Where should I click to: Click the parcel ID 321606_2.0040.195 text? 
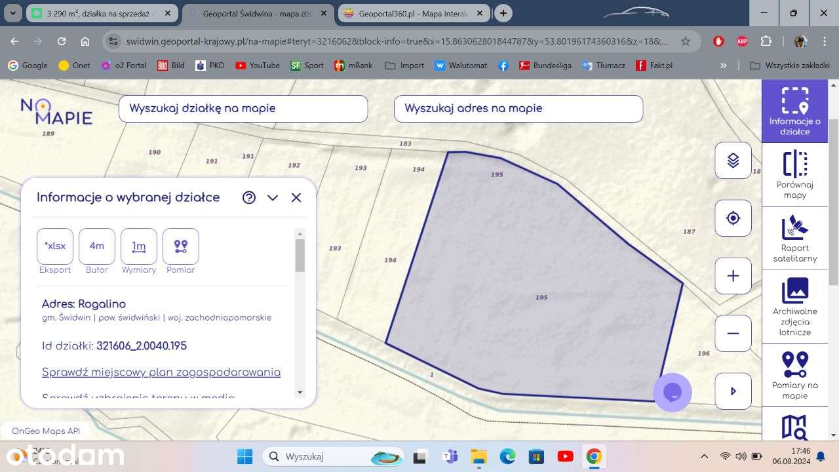(142, 346)
